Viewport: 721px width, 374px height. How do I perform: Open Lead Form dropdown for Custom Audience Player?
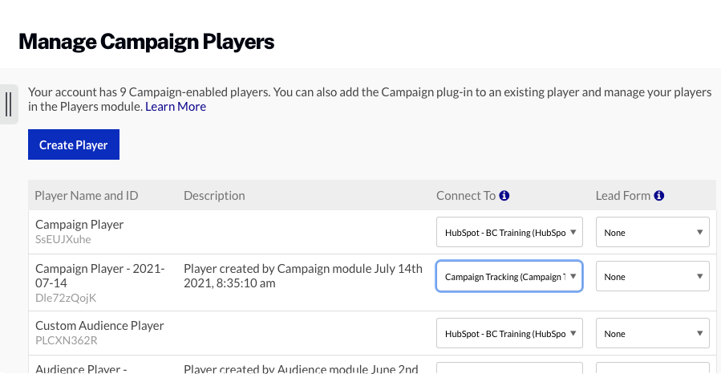652,334
